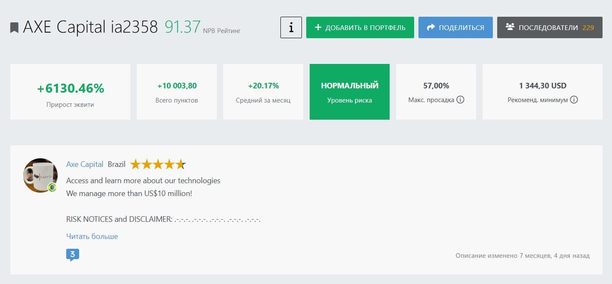Open the comments bubble showing 3
This screenshot has width=612, height=284.
73,255
